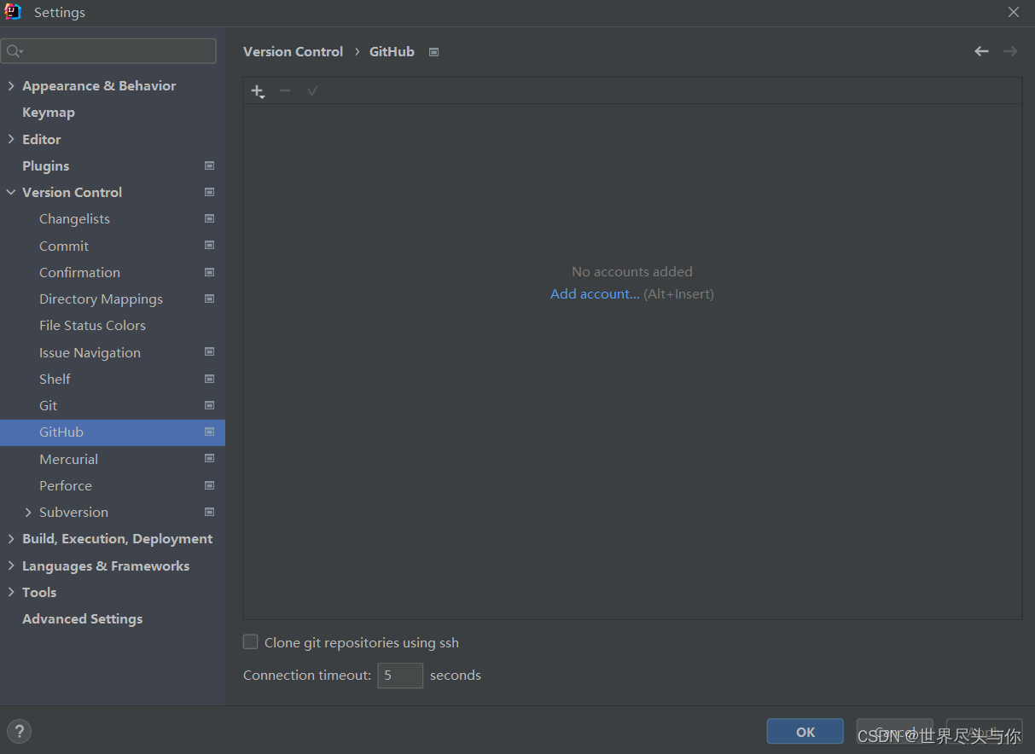This screenshot has width=1035, height=754.
Task: Click project icon next to Git
Action: point(209,405)
